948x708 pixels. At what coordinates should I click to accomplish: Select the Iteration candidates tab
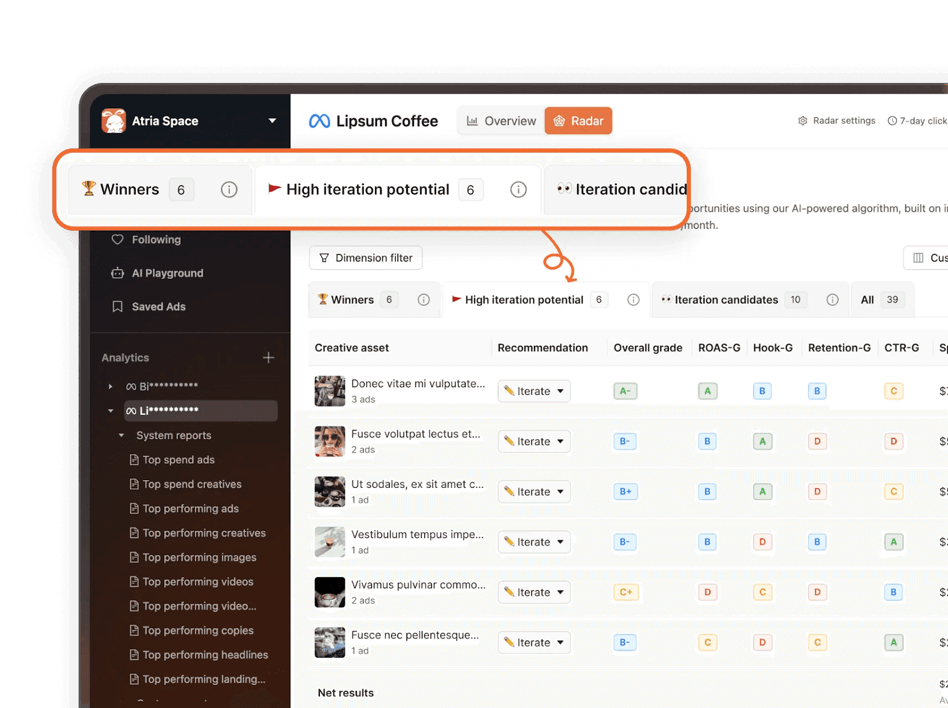726,300
